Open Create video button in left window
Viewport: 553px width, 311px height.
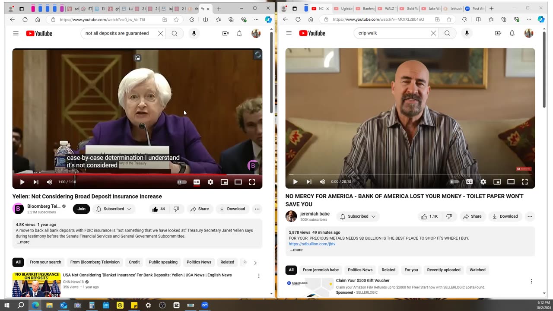[x=225, y=33]
